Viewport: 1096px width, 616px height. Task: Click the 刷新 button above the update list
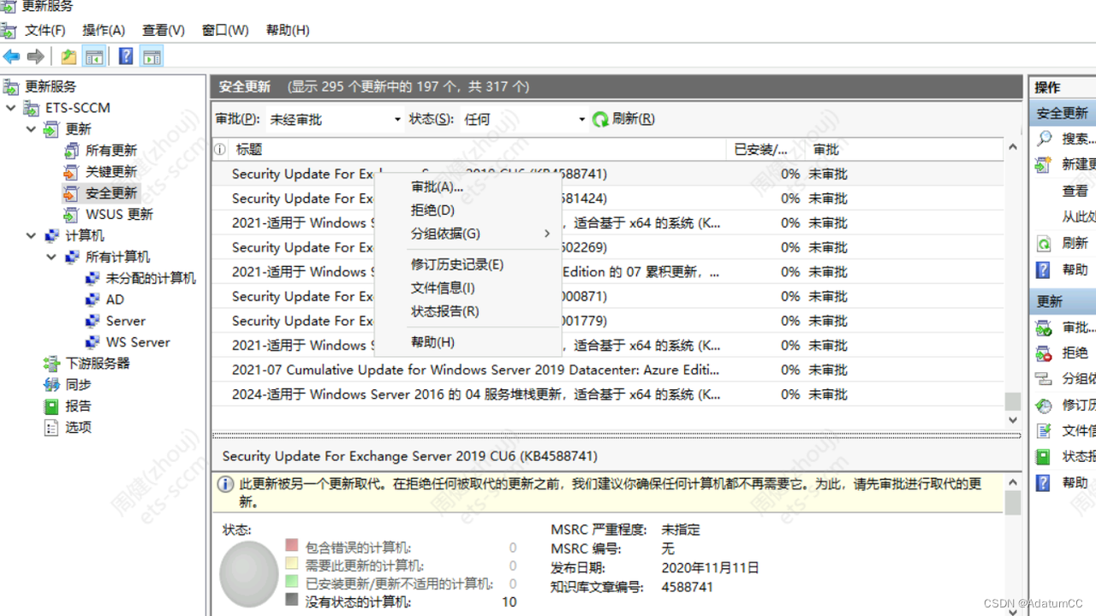tap(622, 118)
